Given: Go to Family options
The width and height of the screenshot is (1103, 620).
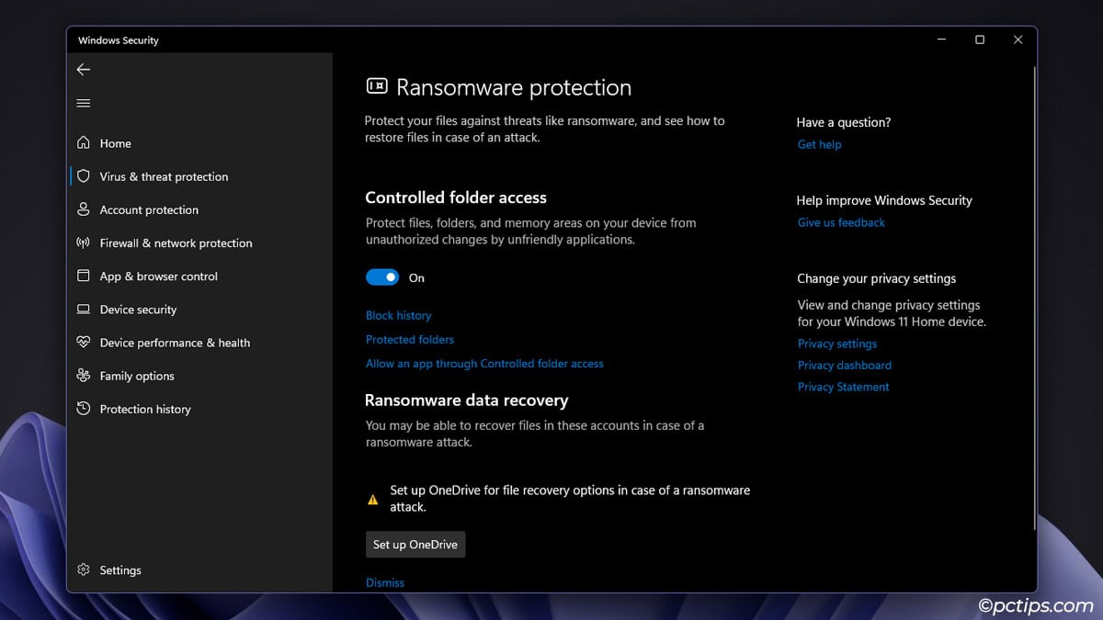Looking at the screenshot, I should (137, 376).
